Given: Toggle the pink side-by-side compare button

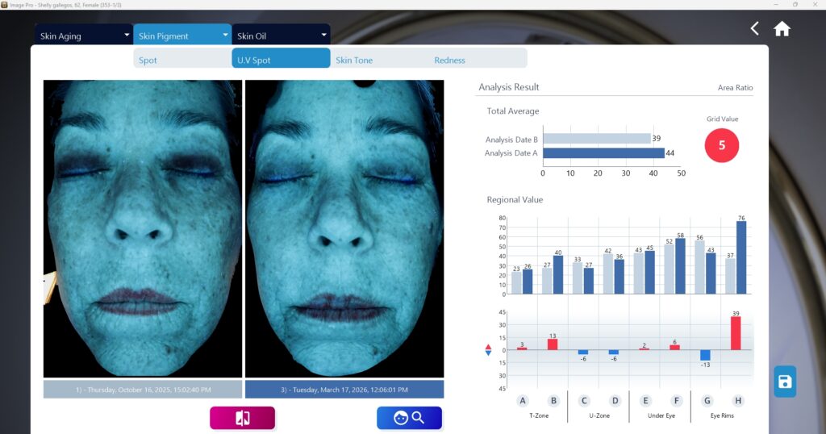Looking at the screenshot, I should pyautogui.click(x=242, y=418).
